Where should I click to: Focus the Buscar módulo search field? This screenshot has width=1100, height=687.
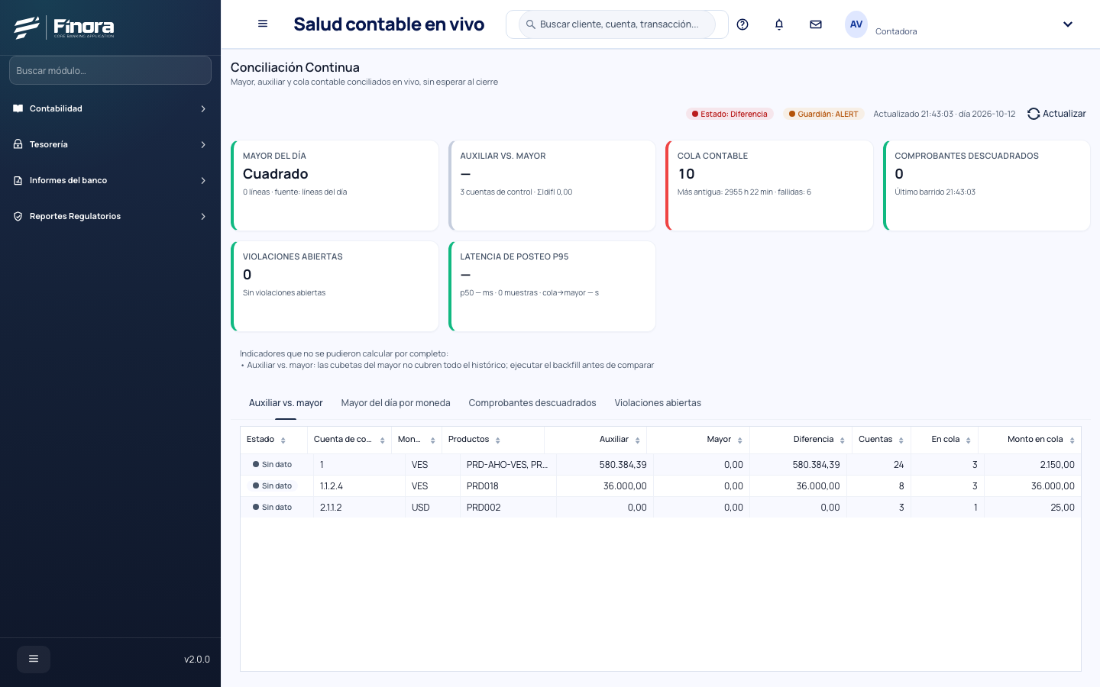pyautogui.click(x=110, y=70)
